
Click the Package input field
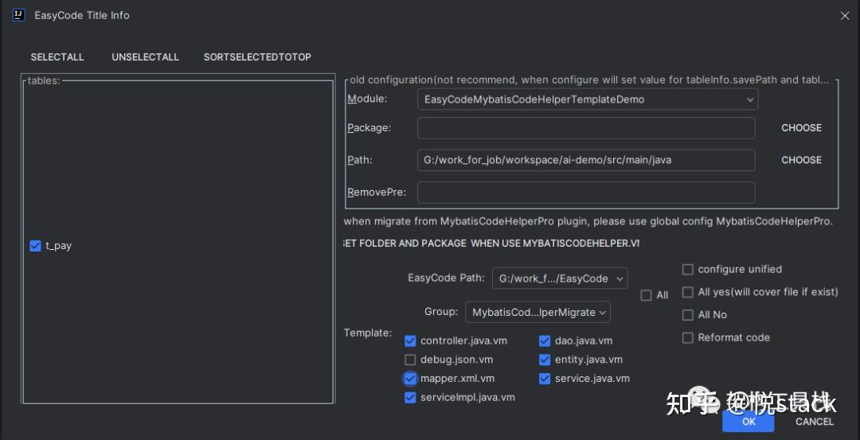coord(585,128)
